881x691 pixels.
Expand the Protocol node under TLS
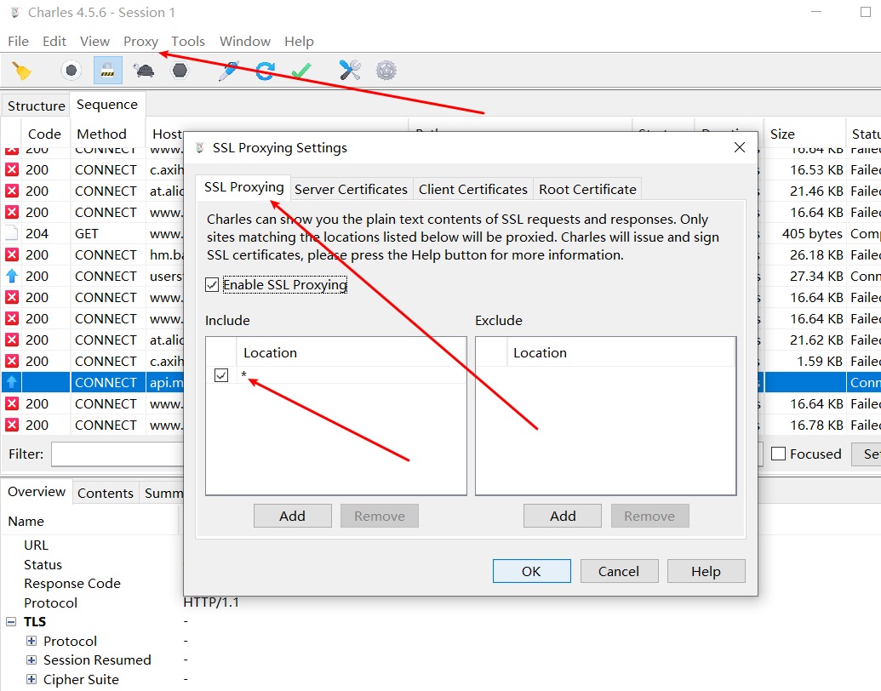pos(31,641)
